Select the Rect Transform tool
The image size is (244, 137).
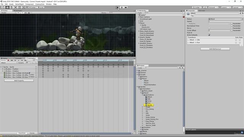pos(20,7)
